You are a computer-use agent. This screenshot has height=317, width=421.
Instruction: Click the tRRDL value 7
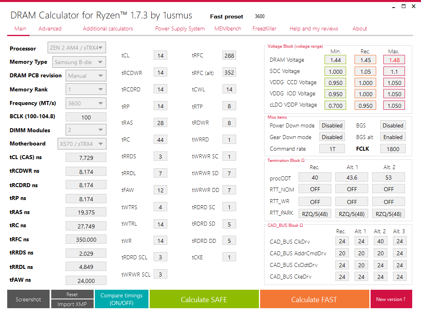click(160, 173)
